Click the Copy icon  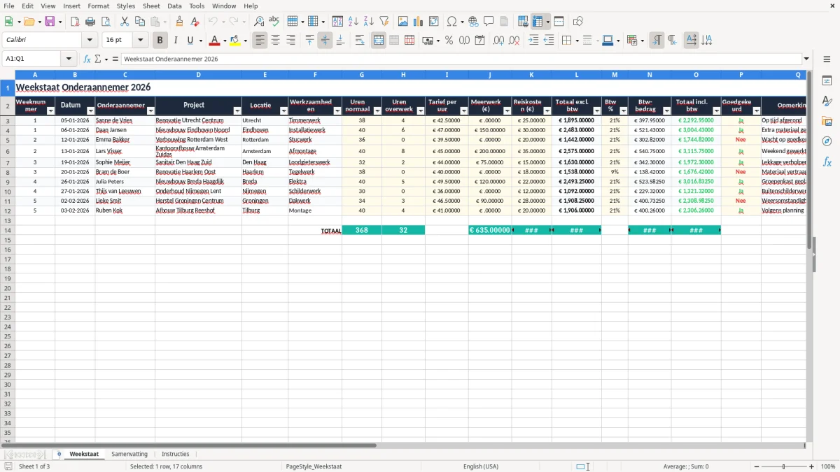(139, 22)
